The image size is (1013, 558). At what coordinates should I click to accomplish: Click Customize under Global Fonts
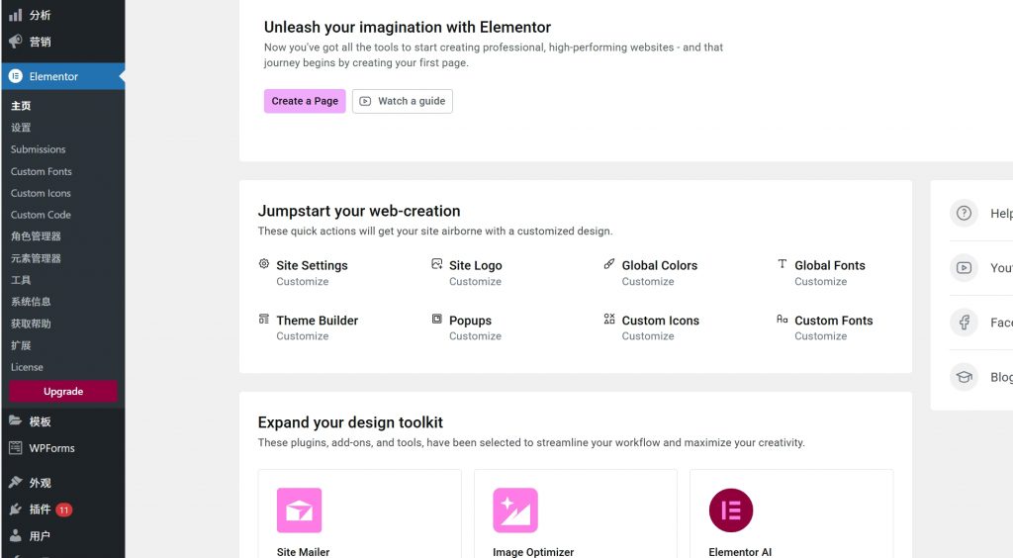click(x=820, y=282)
